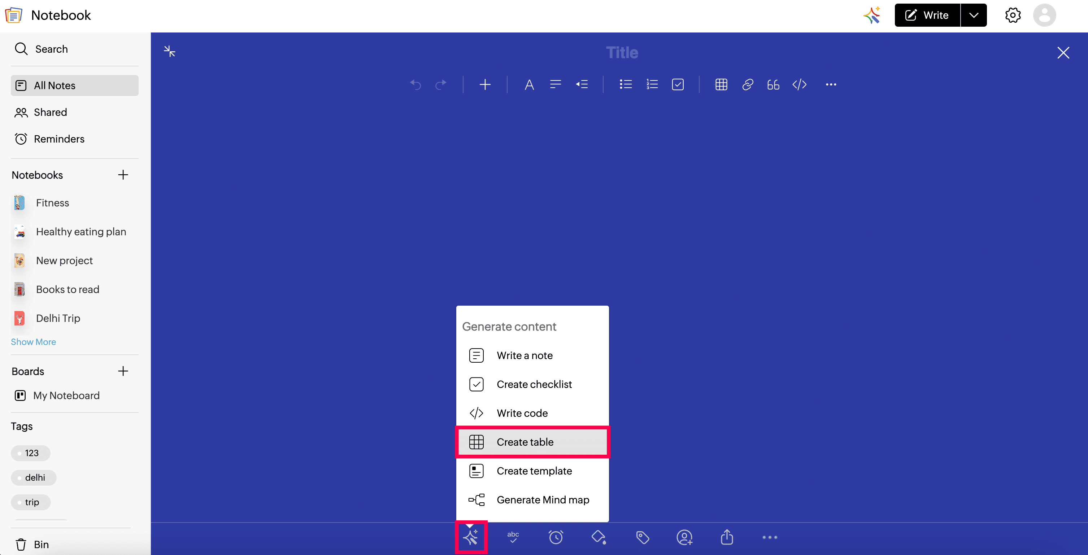Click the Notebook app logo

[x=13, y=15]
